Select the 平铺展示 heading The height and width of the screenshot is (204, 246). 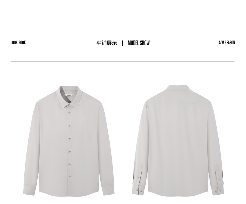107,43
